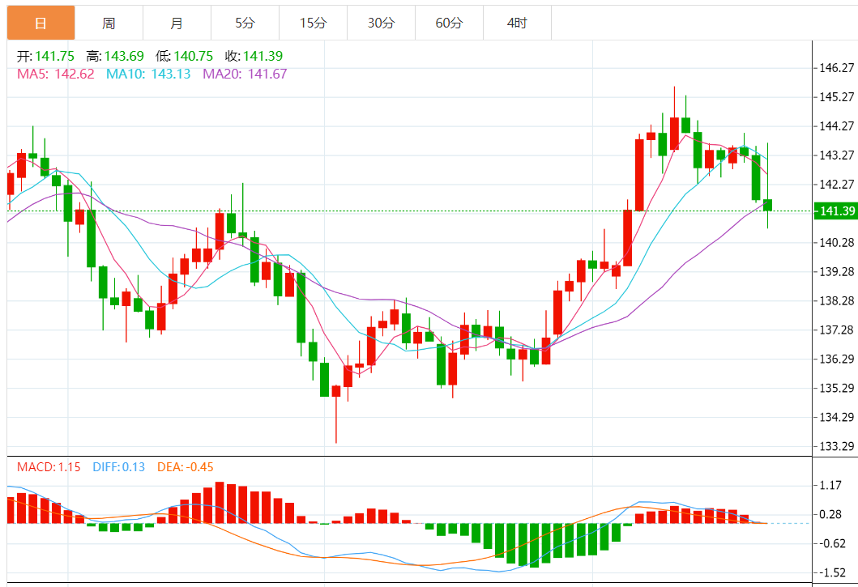Click the DEA: -0.45 indicator label

(x=186, y=467)
